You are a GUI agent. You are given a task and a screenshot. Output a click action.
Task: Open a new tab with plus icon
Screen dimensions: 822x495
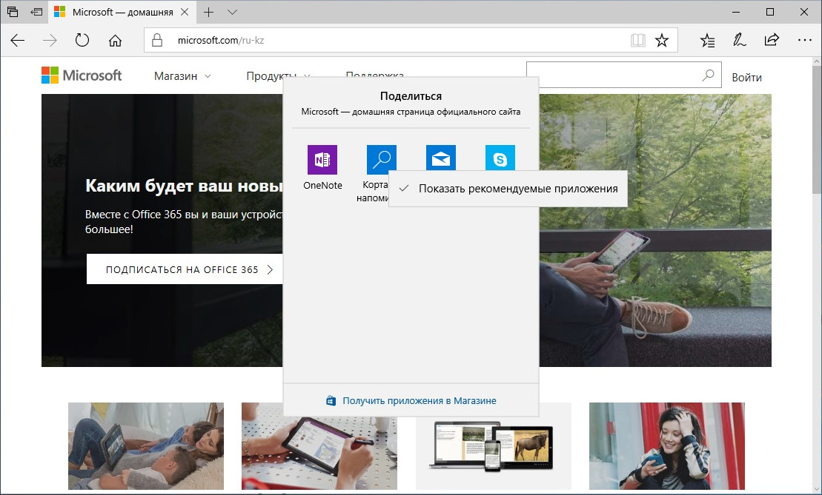pyautogui.click(x=208, y=12)
